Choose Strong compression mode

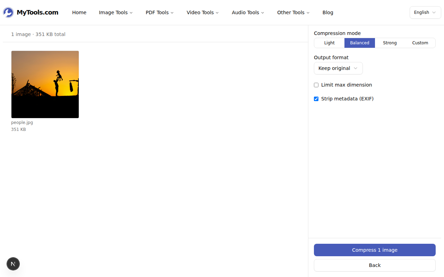tap(390, 43)
